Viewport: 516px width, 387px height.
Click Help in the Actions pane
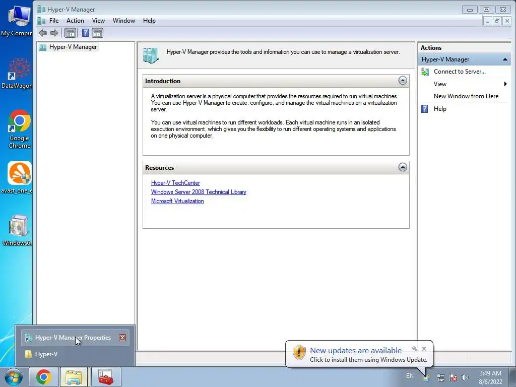[x=440, y=109]
